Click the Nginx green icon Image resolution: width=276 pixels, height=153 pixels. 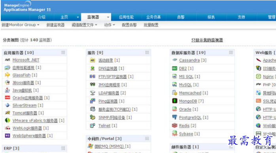(258, 76)
